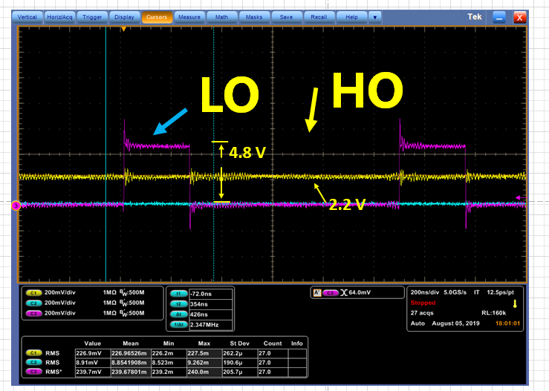Select the cyan C2 vertical scale badge
This screenshot has height=391, width=549.
click(33, 303)
